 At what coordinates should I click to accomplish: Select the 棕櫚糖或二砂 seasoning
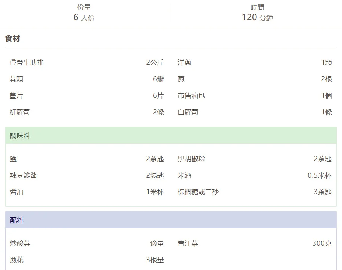(198, 192)
